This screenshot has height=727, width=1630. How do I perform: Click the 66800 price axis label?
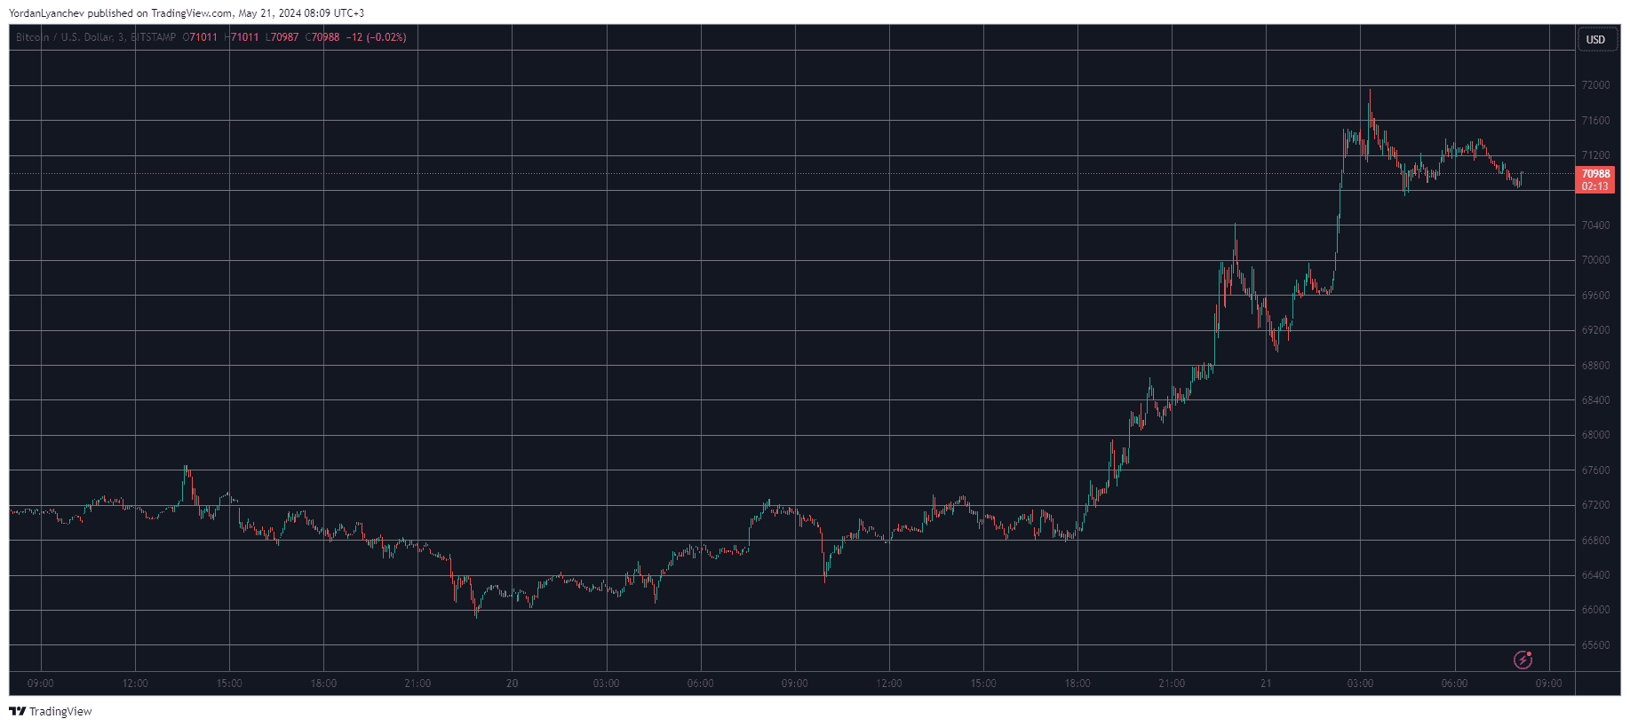[x=1595, y=541]
